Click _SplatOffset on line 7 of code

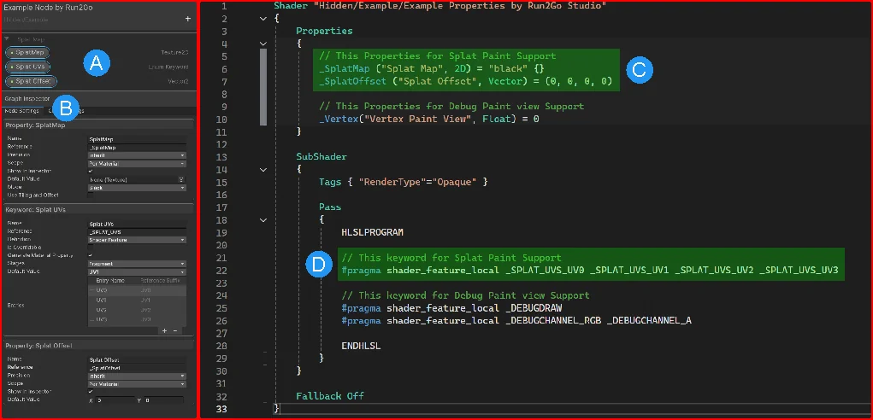351,82
